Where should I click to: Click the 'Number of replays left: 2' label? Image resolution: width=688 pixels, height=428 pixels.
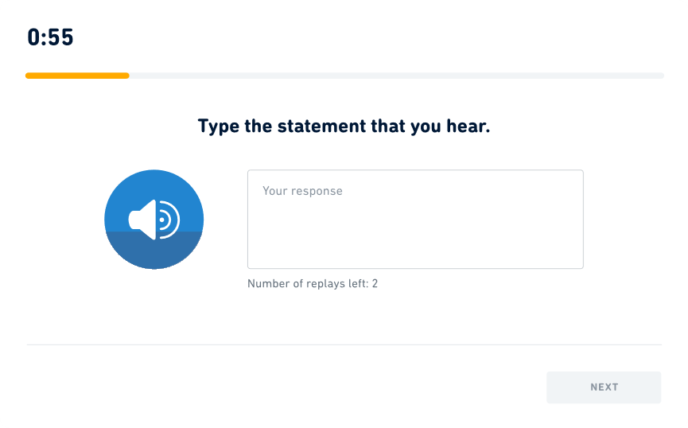pos(313,283)
